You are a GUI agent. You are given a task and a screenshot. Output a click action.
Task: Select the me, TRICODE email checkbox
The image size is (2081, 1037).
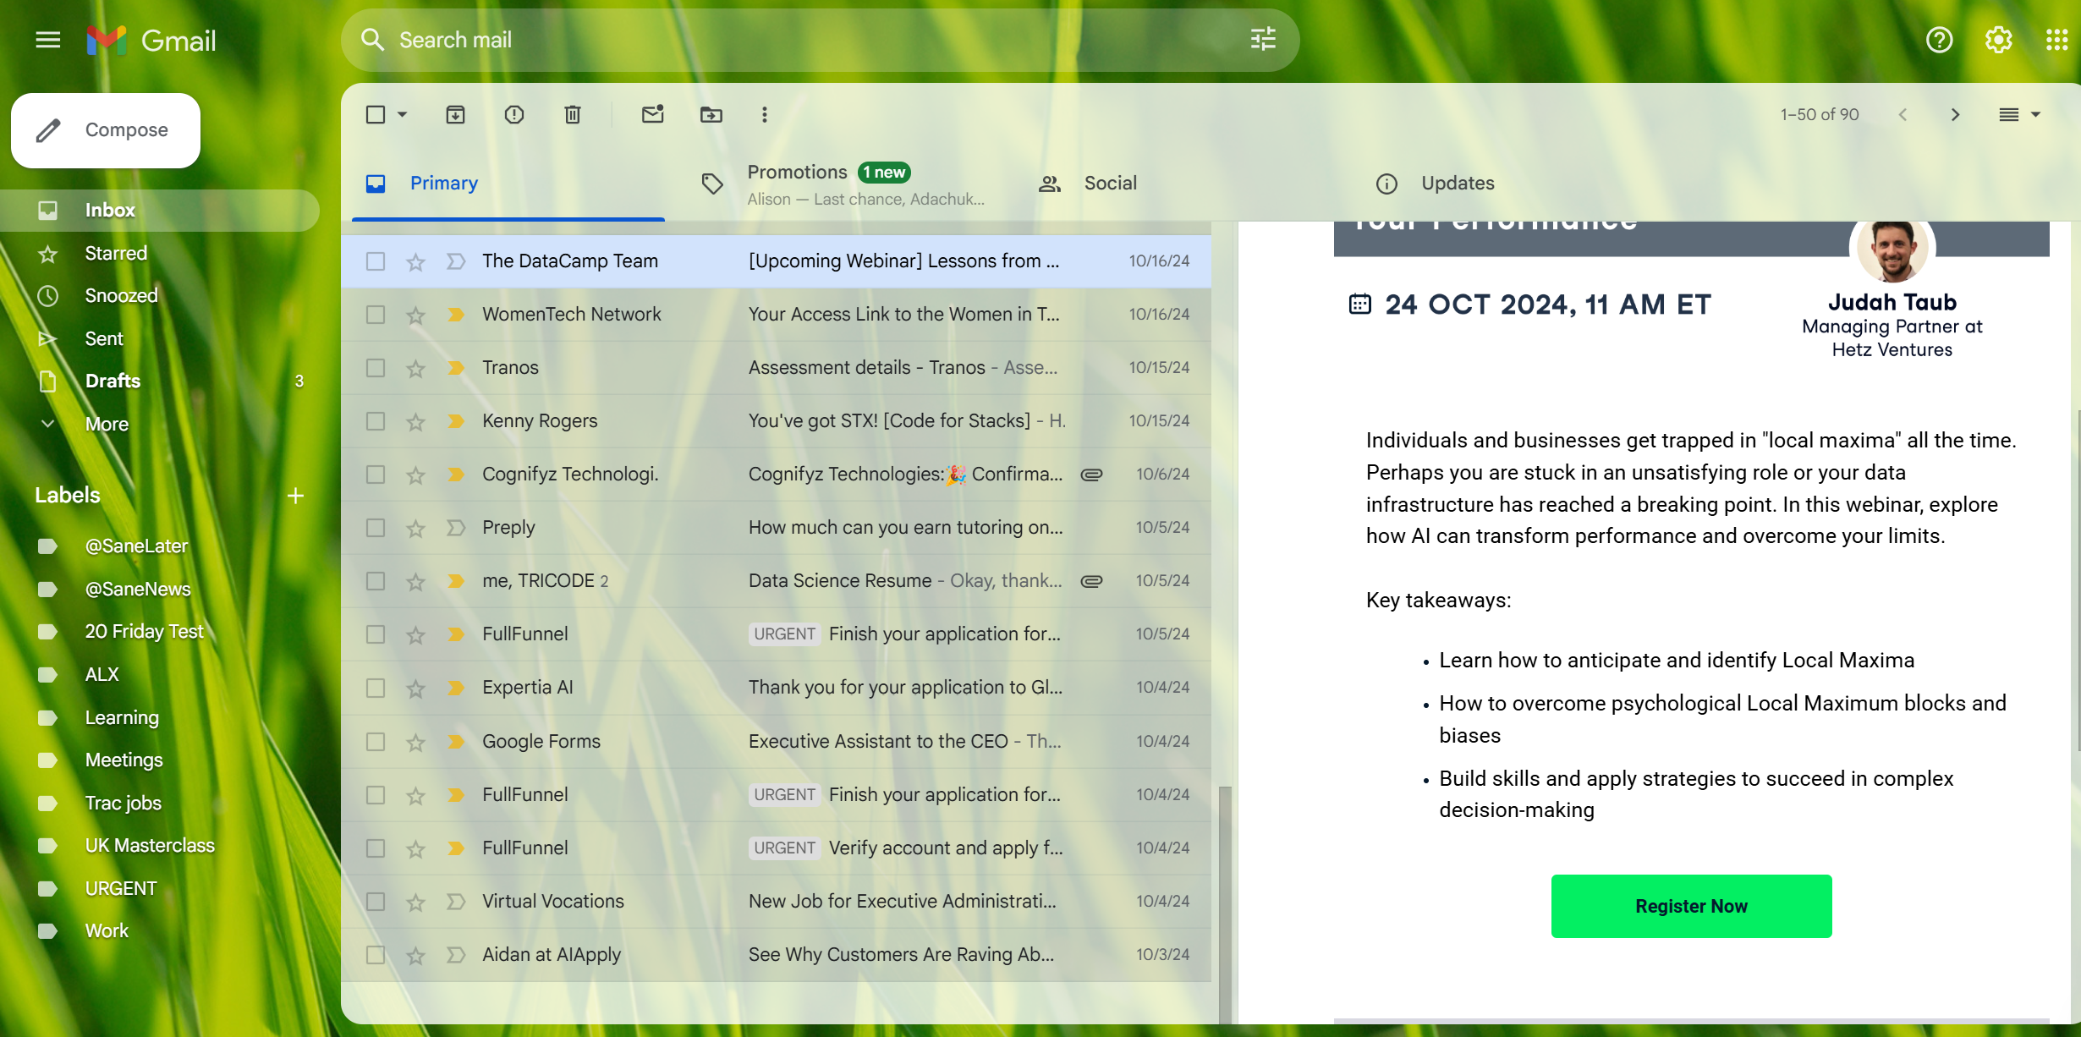click(x=376, y=581)
